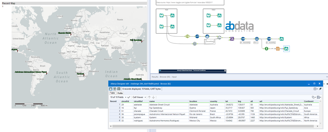The height and width of the screenshot is (132, 328).
Task: Select the Clermont-Ferrand location cell
Action: tap(199, 111)
